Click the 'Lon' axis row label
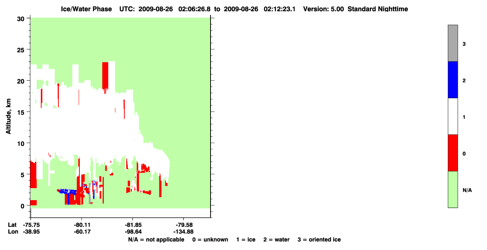 (x=12, y=232)
